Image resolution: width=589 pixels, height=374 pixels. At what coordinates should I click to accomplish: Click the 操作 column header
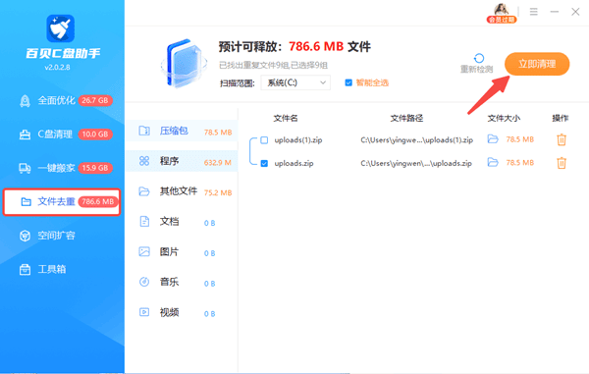click(561, 118)
